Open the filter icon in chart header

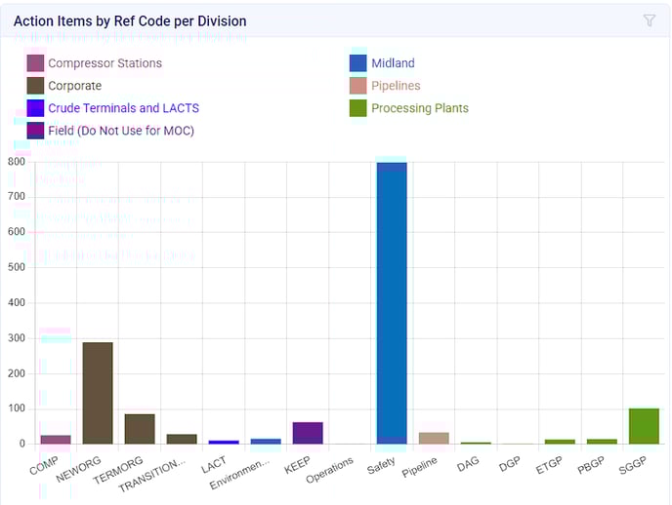pyautogui.click(x=650, y=20)
